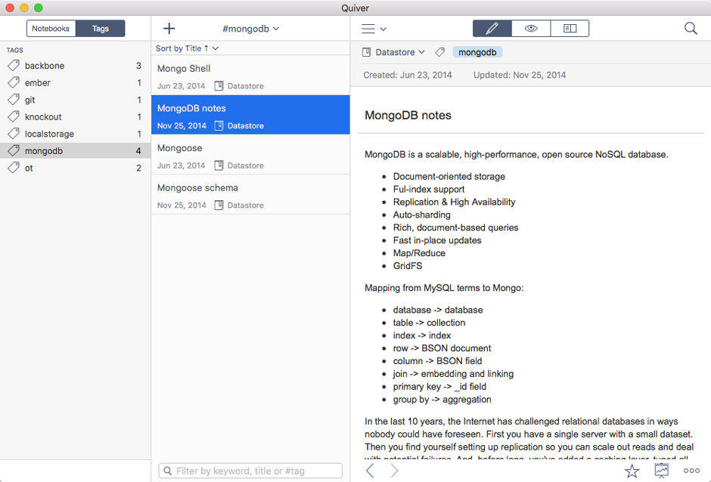Open the MongoDB notes entry

(x=250, y=115)
